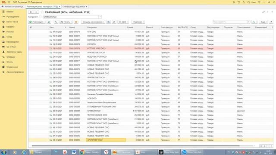This screenshot has width=276, height=155.
Task: Open the ЭДО dropdown
Action: pyautogui.click(x=123, y=22)
